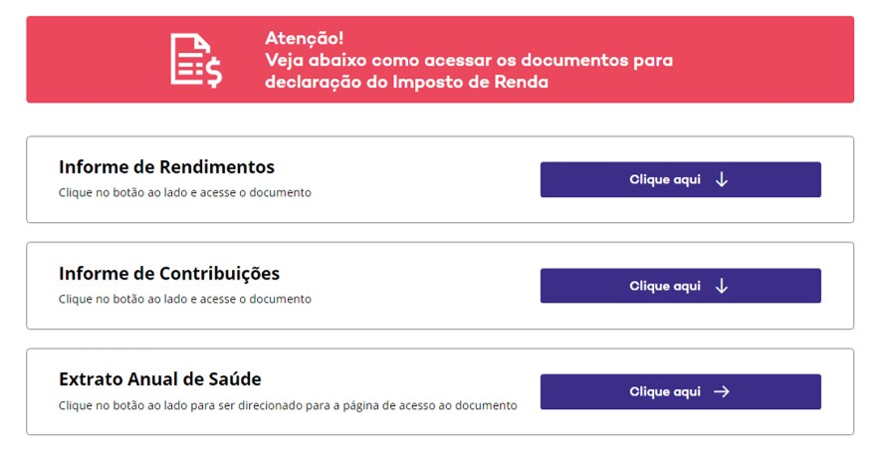Click the right arrow icon for Extrato Anual de Saúde

(722, 392)
